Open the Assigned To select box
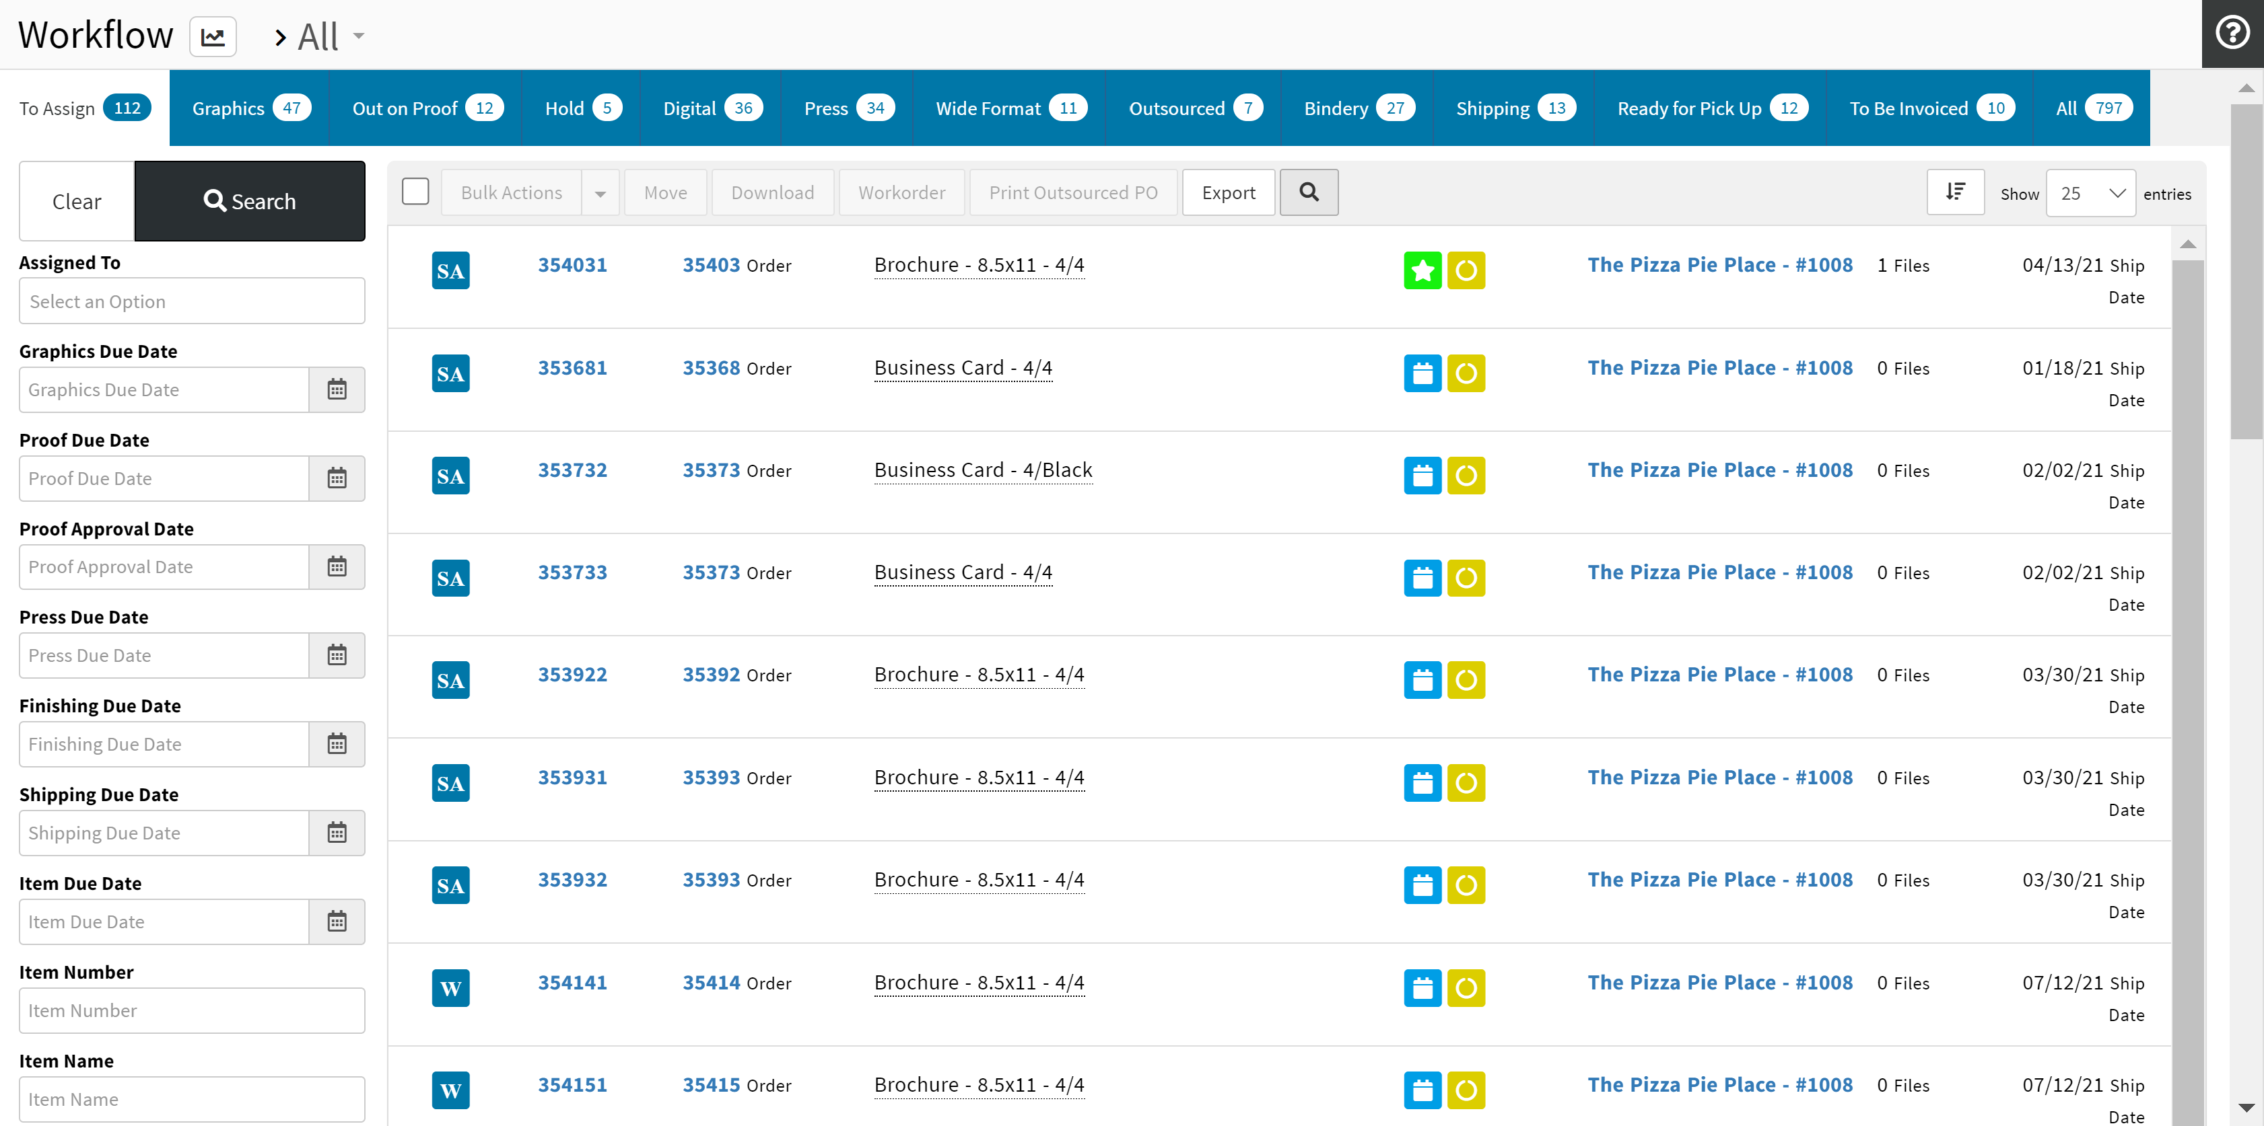2264x1126 pixels. coord(192,301)
